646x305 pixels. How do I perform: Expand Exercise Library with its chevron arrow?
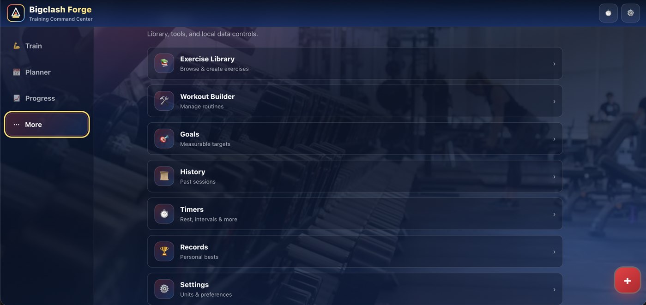[554, 64]
